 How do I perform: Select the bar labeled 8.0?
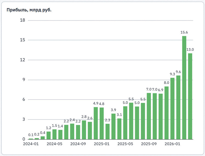pyautogui.click(x=167, y=113)
